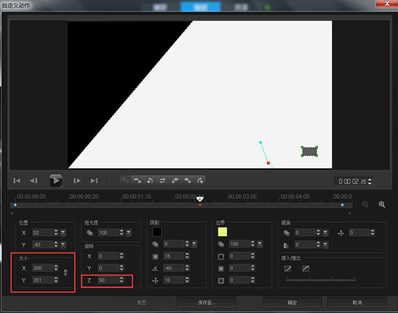
Task: Open the shadow opacity value dropdown
Action: tap(194, 244)
